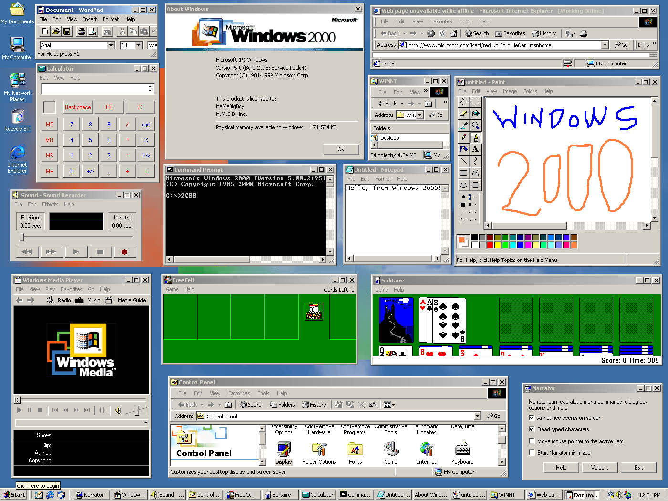Click Play in Sound Recorder

tap(76, 252)
